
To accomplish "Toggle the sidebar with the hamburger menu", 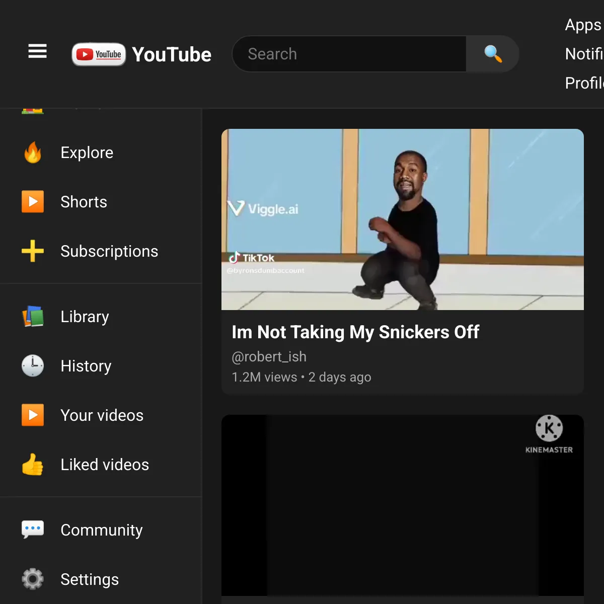I will (37, 51).
